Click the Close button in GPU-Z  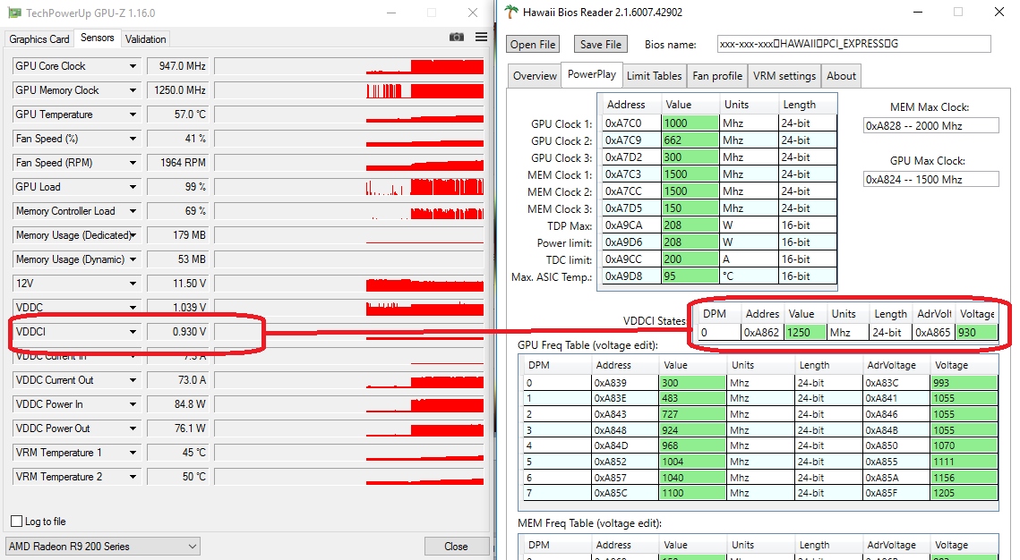pos(456,547)
